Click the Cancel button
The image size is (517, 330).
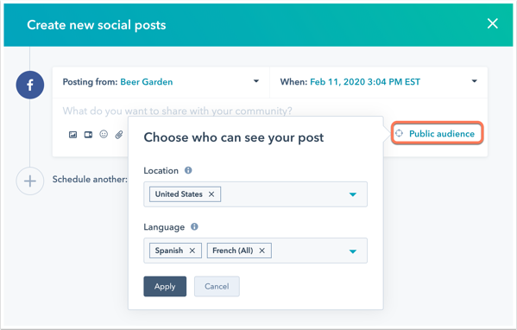click(x=217, y=287)
